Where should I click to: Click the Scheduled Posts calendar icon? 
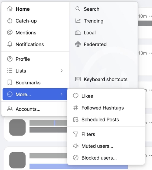coord(76,119)
